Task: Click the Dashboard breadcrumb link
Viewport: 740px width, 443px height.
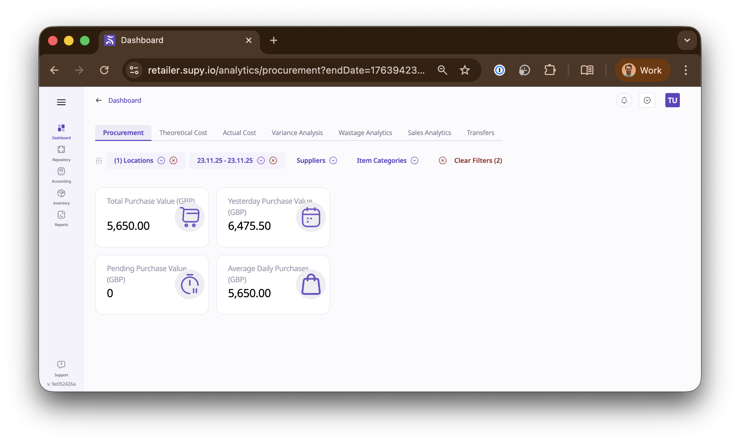Action: pyautogui.click(x=125, y=100)
